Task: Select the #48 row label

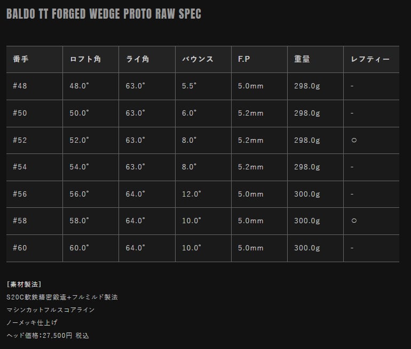Action: [20, 86]
